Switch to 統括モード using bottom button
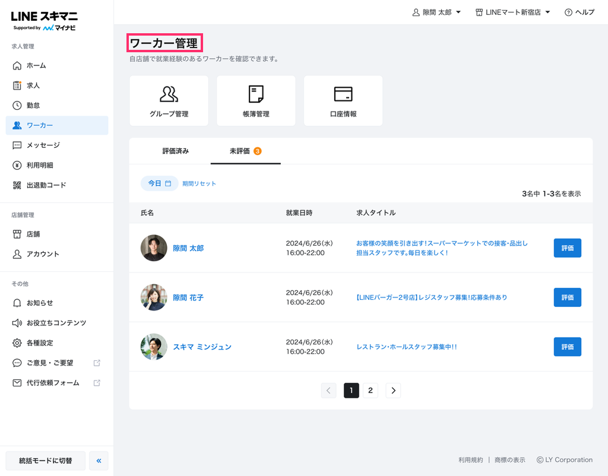The height and width of the screenshot is (476, 608). (46, 461)
